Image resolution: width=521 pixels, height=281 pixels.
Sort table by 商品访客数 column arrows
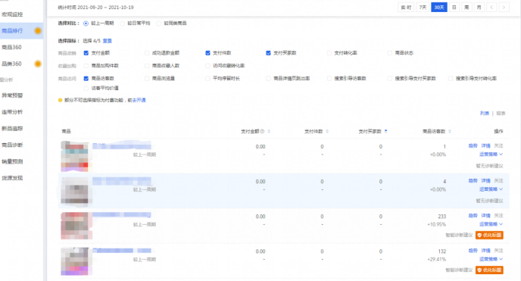coord(450,132)
